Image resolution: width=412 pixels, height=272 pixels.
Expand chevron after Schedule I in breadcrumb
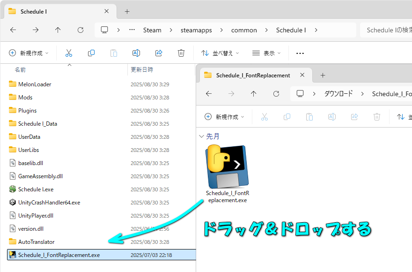tap(316, 30)
